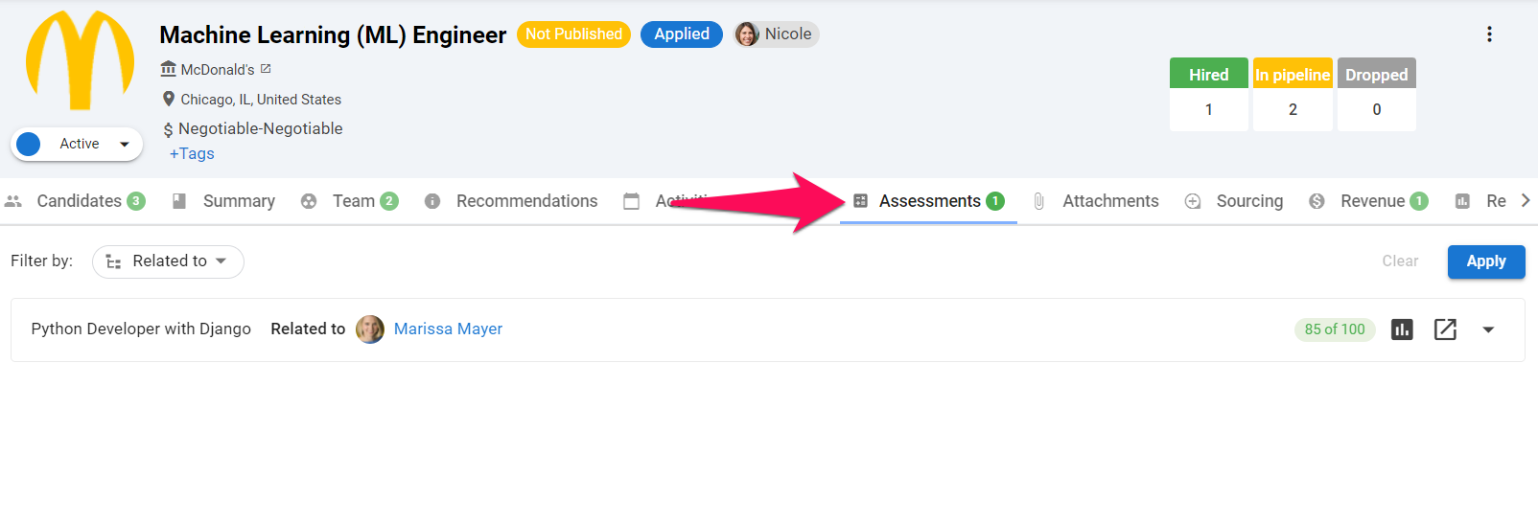The image size is (1538, 522).
Task: Click the external link icon beside McDonald's
Action: pyautogui.click(x=266, y=69)
